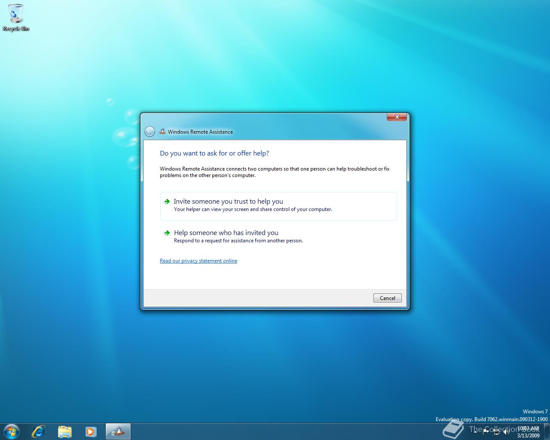
Task: Open volume speaker tray icon
Action: [x=506, y=431]
